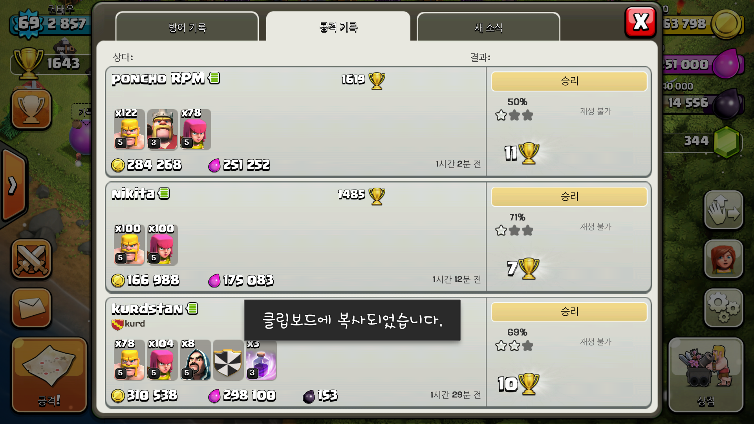
Task: Open the 새 소식 tab
Action: pos(489,27)
